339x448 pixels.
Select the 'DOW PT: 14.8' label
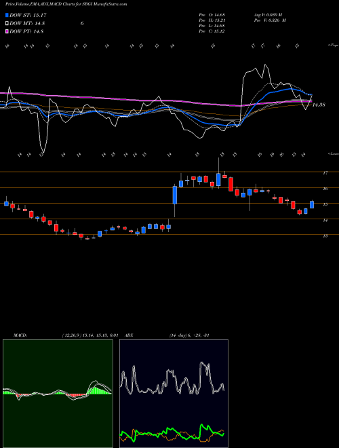tap(26, 31)
